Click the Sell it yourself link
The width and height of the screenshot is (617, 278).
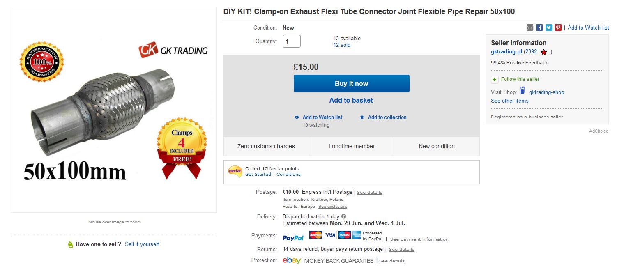pyautogui.click(x=142, y=244)
